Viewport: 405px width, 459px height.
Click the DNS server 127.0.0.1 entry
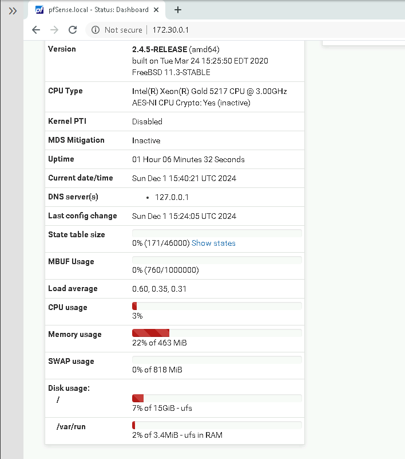[x=172, y=197]
